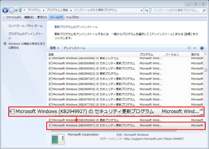Open the 表示(V) menu

click(x=42, y=17)
